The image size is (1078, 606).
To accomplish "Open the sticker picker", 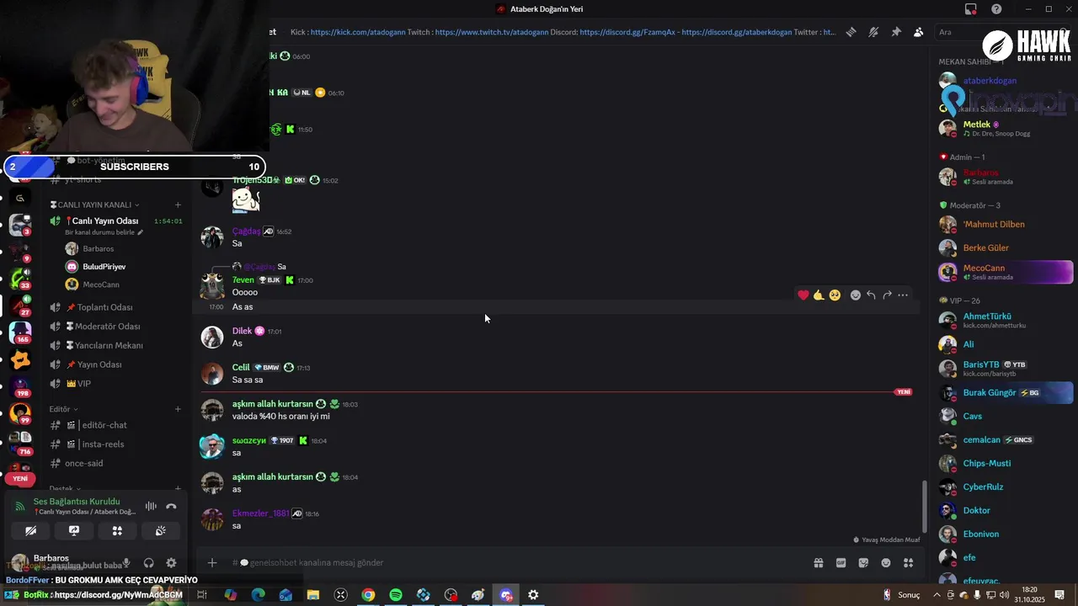I will pyautogui.click(x=863, y=563).
